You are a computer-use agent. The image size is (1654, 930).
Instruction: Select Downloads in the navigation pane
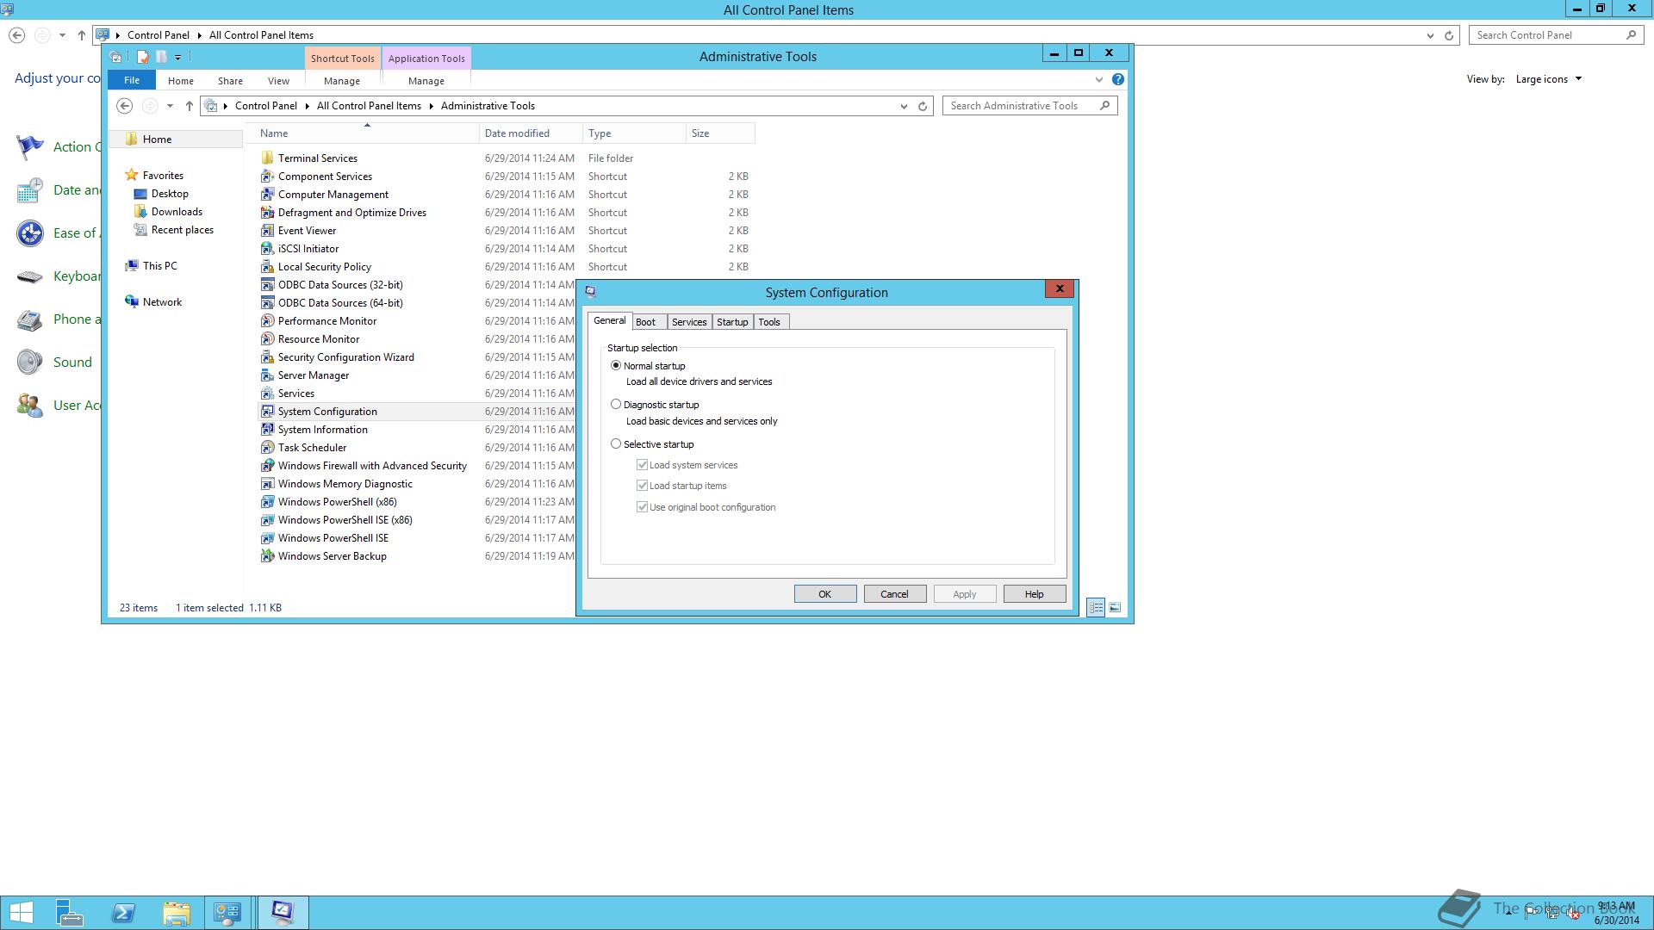177,212
